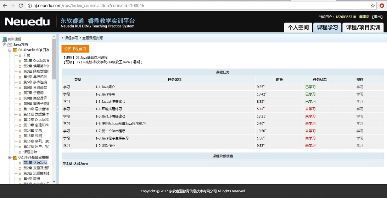Click the sidebar vertical scrollbar thumb
Screen dimensions: 387x198
coord(54,58)
